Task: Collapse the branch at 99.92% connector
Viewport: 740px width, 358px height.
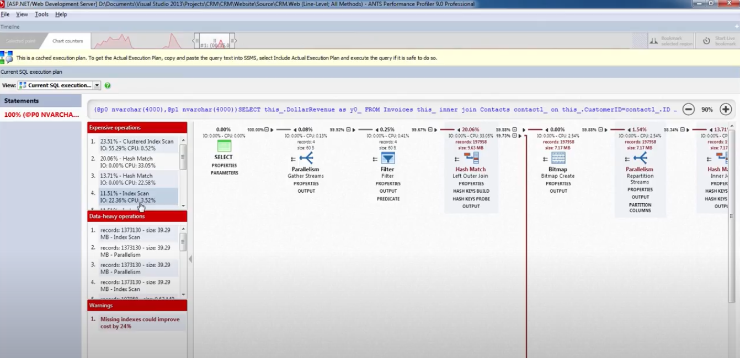Action: 349,130
